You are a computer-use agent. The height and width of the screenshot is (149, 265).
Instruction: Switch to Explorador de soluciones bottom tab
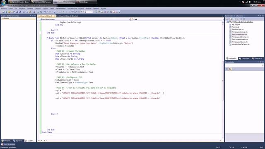pyautogui.click(x=231, y=58)
